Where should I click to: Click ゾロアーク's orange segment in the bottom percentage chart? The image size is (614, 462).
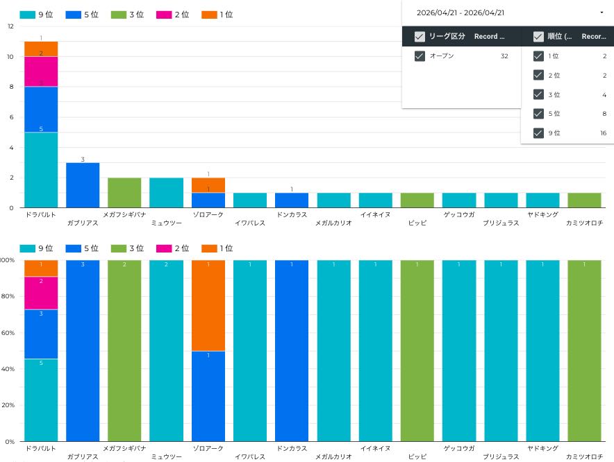[x=208, y=305]
